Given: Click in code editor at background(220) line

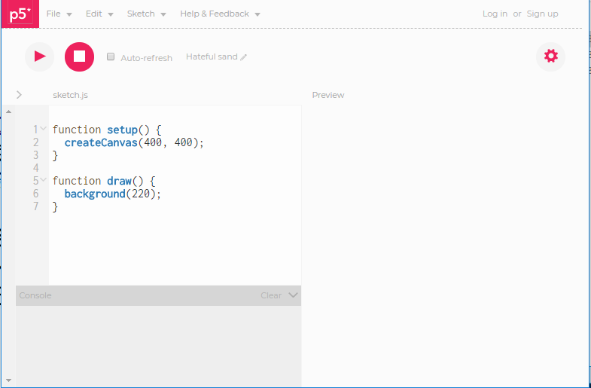Looking at the screenshot, I should [113, 194].
